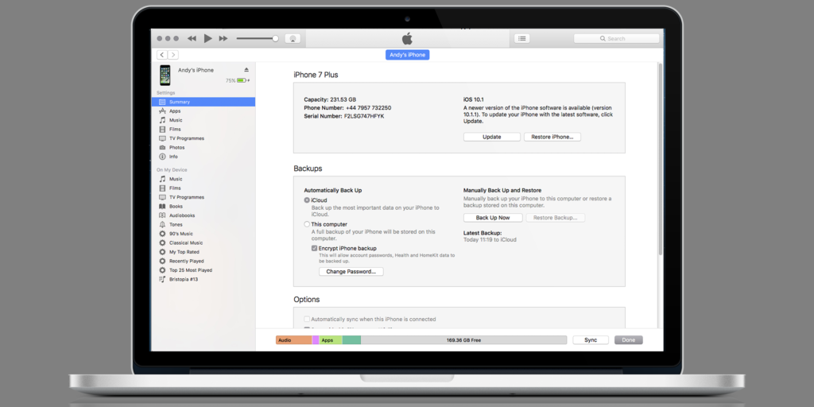Click the 75% battery indicator
The width and height of the screenshot is (814, 407).
[237, 80]
